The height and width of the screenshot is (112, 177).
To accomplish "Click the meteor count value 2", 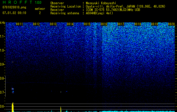I will [x=40, y=13].
